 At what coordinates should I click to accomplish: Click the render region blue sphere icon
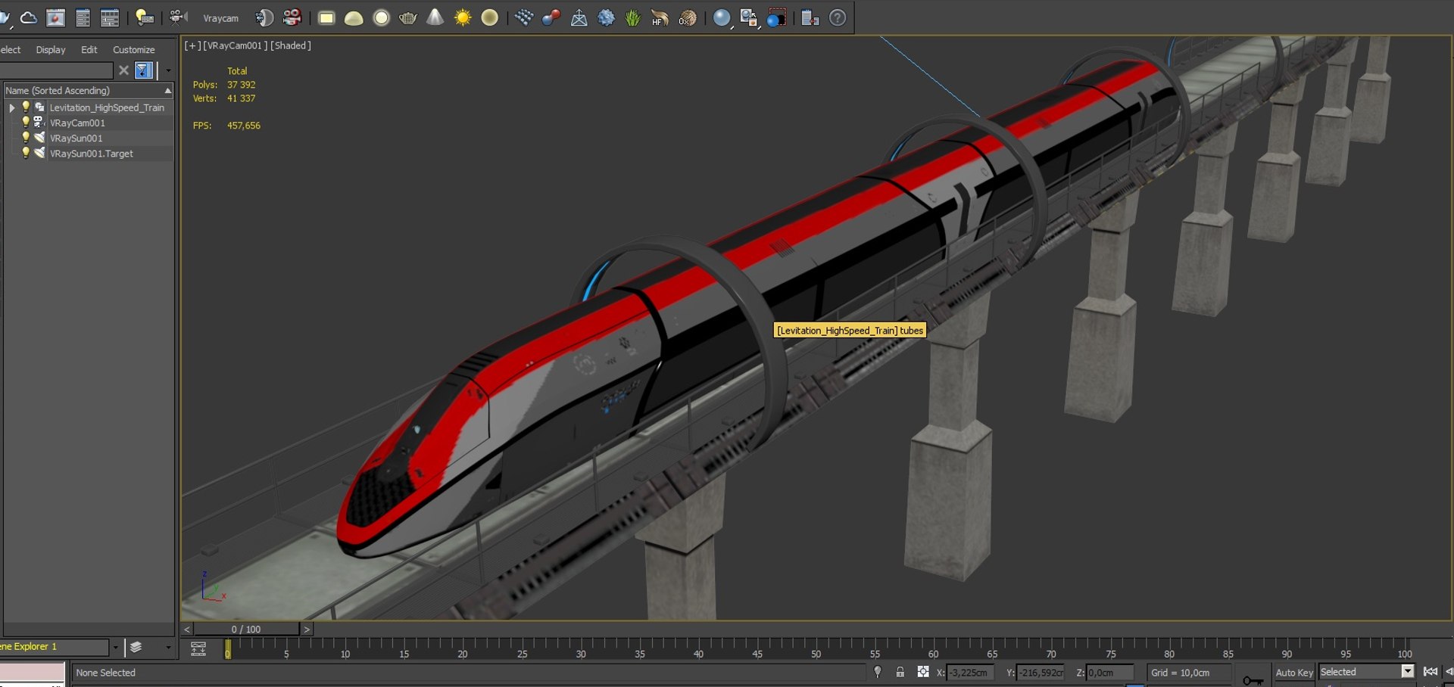(x=776, y=17)
